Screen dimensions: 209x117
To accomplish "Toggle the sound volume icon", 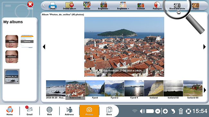I will click(142, 111).
